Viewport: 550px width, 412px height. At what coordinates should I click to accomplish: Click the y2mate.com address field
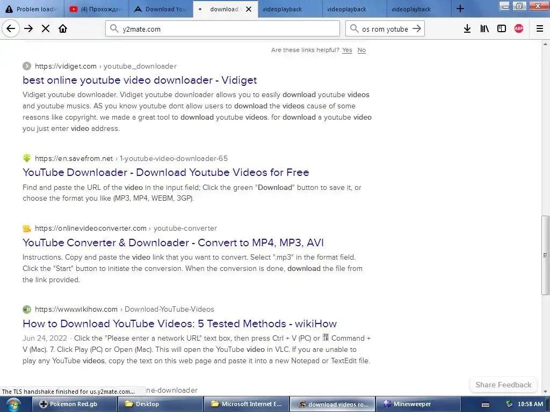(222, 28)
